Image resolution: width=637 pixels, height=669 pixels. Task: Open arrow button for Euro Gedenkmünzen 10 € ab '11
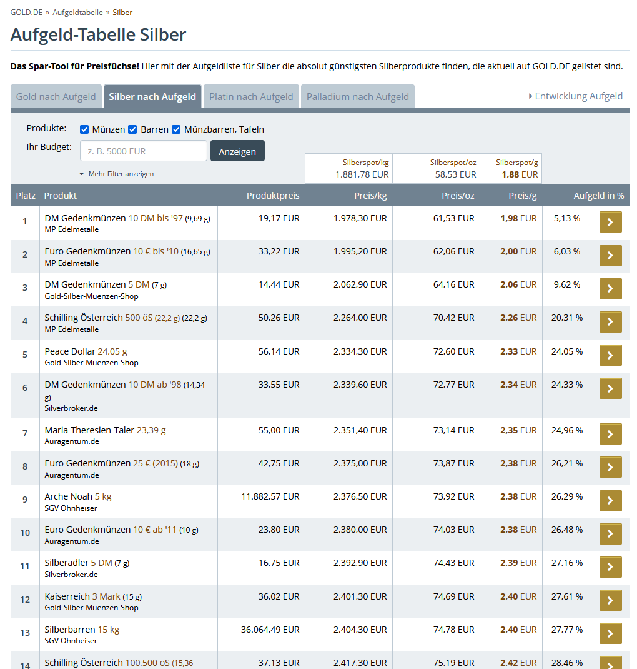(610, 534)
